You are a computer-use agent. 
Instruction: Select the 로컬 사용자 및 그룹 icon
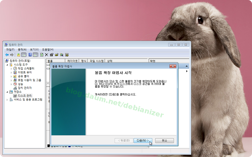point(15,80)
